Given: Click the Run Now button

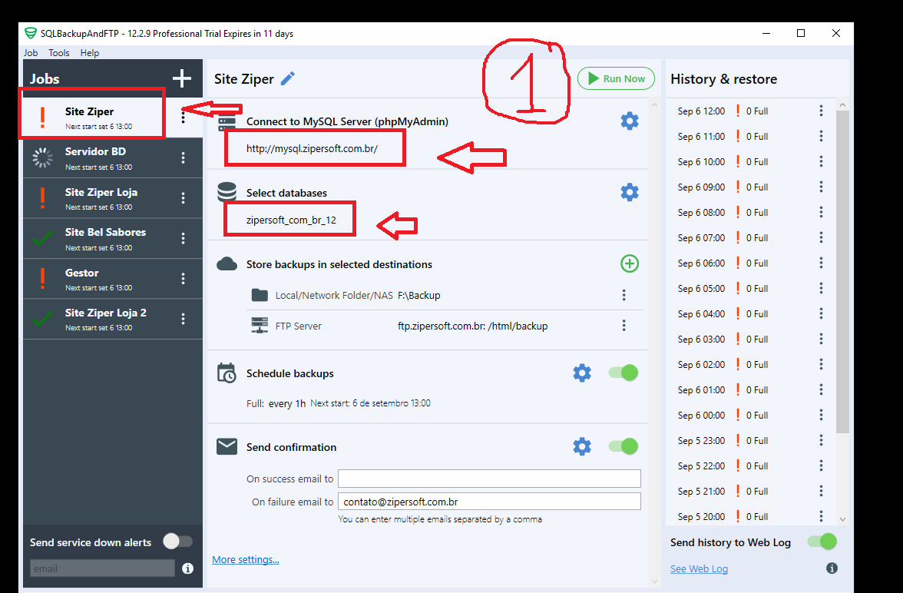Looking at the screenshot, I should click(616, 78).
